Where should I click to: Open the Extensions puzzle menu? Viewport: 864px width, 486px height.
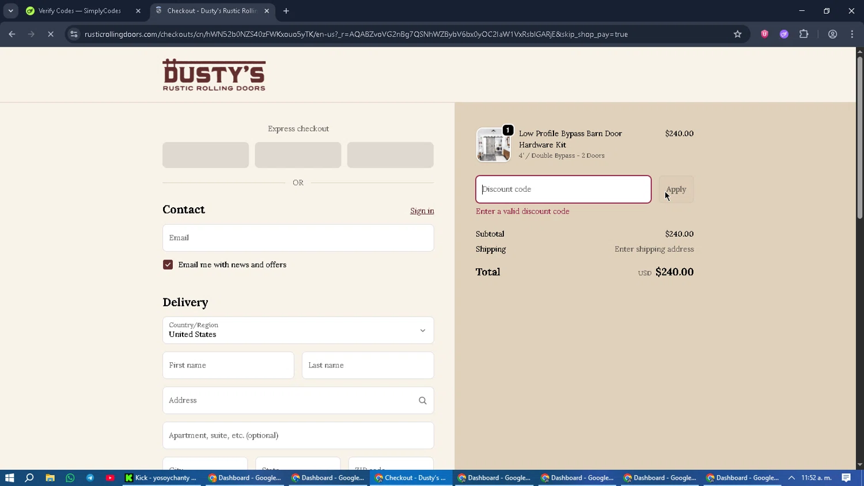pyautogui.click(x=804, y=34)
